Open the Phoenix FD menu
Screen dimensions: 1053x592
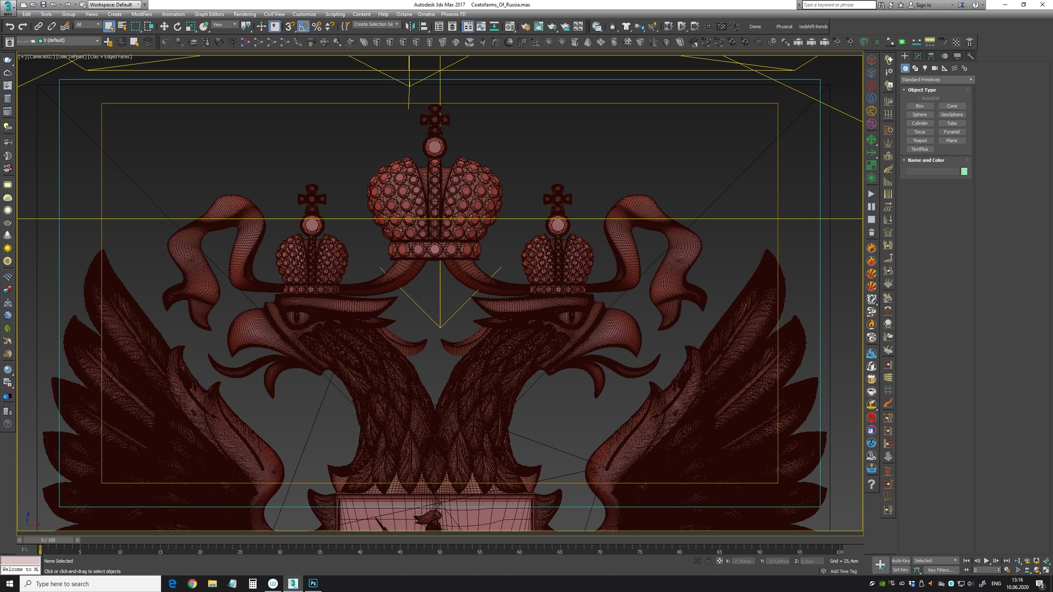pos(453,14)
